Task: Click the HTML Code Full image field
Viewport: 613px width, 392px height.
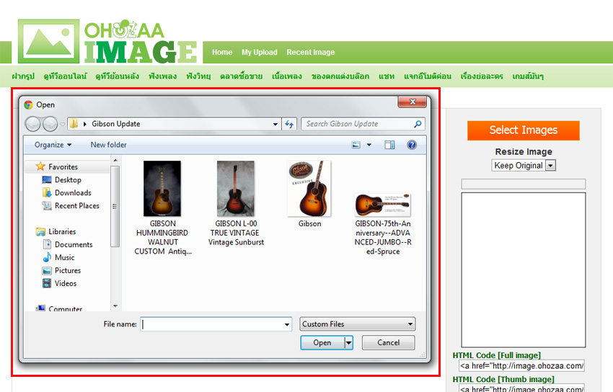Action: click(x=522, y=366)
